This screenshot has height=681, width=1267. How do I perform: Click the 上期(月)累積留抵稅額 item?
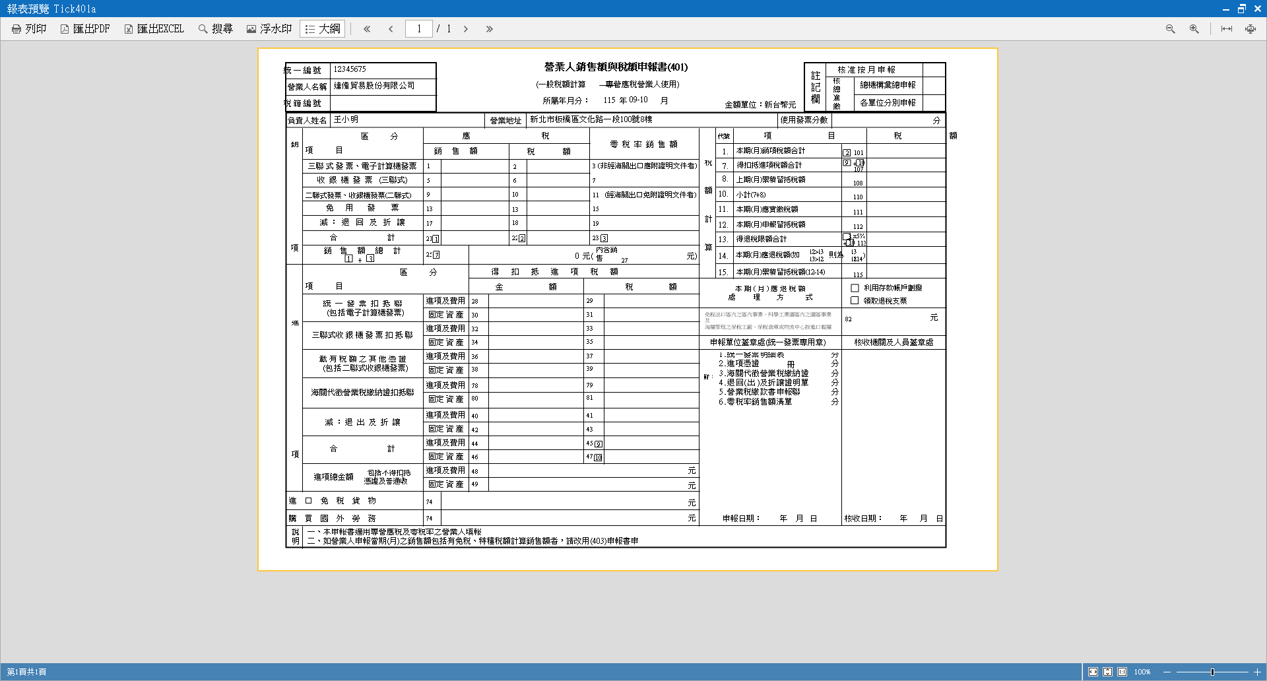point(770,179)
